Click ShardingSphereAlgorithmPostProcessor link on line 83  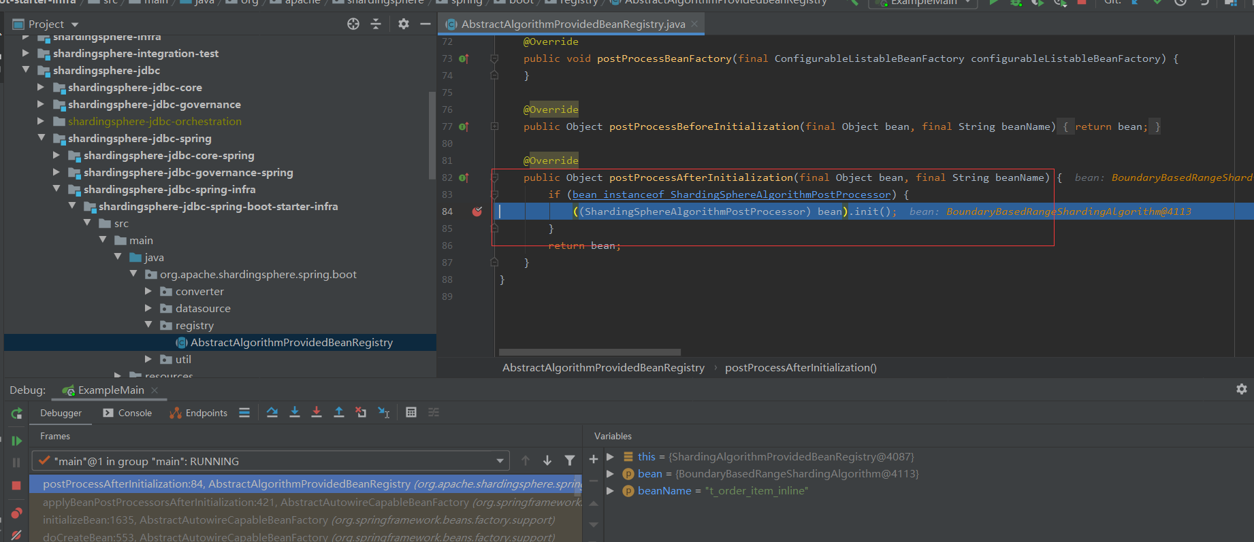(x=780, y=194)
